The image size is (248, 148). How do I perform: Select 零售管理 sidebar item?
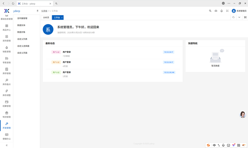tap(7, 60)
